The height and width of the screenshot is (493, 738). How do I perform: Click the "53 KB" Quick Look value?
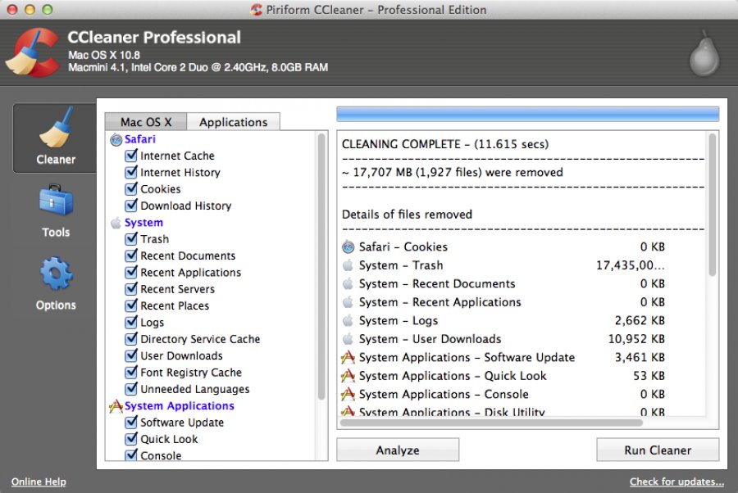(649, 376)
